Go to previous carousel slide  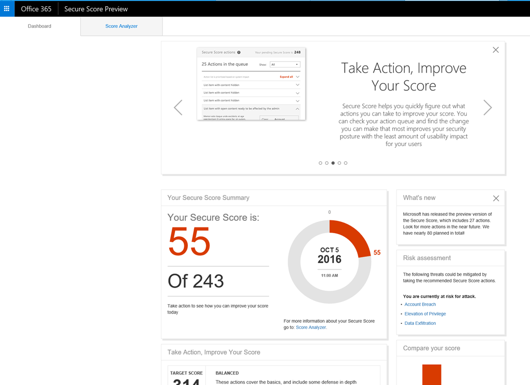pos(178,108)
